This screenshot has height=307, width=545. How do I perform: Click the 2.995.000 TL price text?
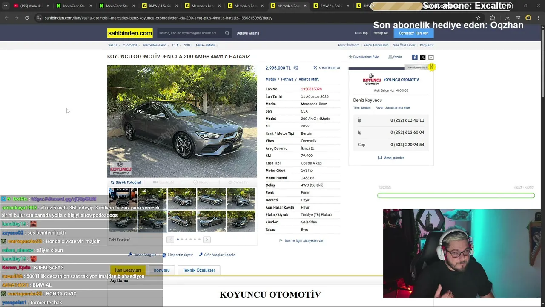click(x=278, y=68)
